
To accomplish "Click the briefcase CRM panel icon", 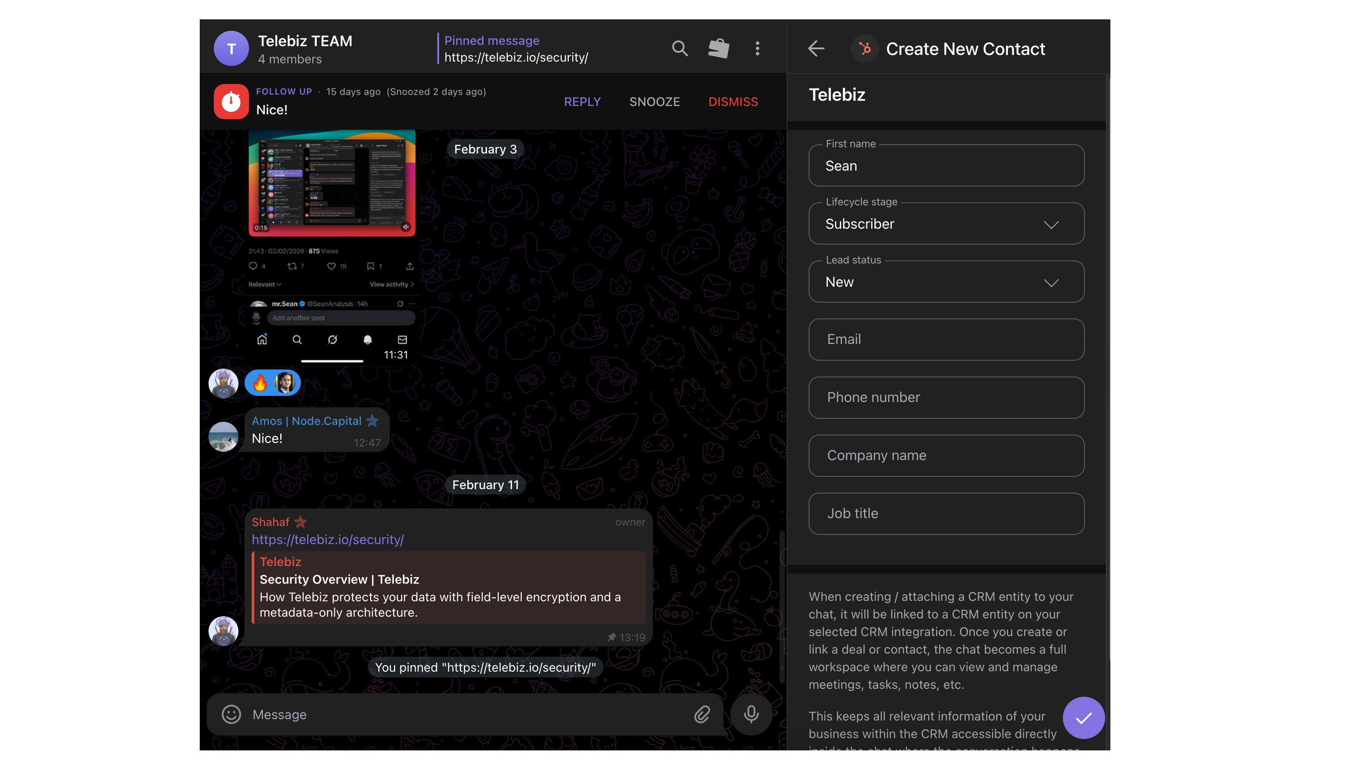I will (x=718, y=48).
